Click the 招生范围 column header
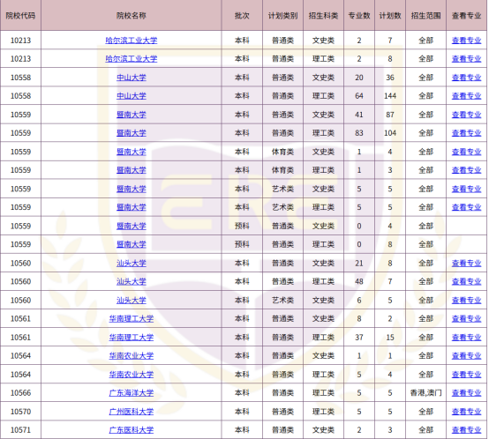 (x=425, y=16)
